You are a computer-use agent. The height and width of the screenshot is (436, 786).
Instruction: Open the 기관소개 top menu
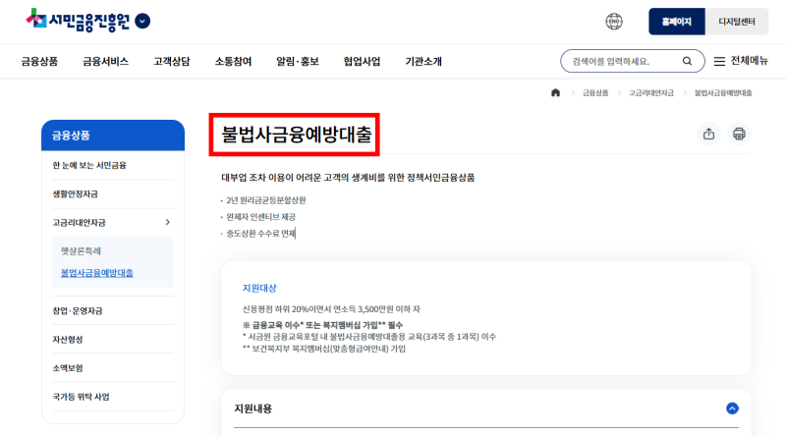[423, 61]
